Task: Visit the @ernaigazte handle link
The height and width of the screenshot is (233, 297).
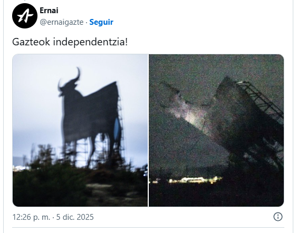Action: point(62,22)
